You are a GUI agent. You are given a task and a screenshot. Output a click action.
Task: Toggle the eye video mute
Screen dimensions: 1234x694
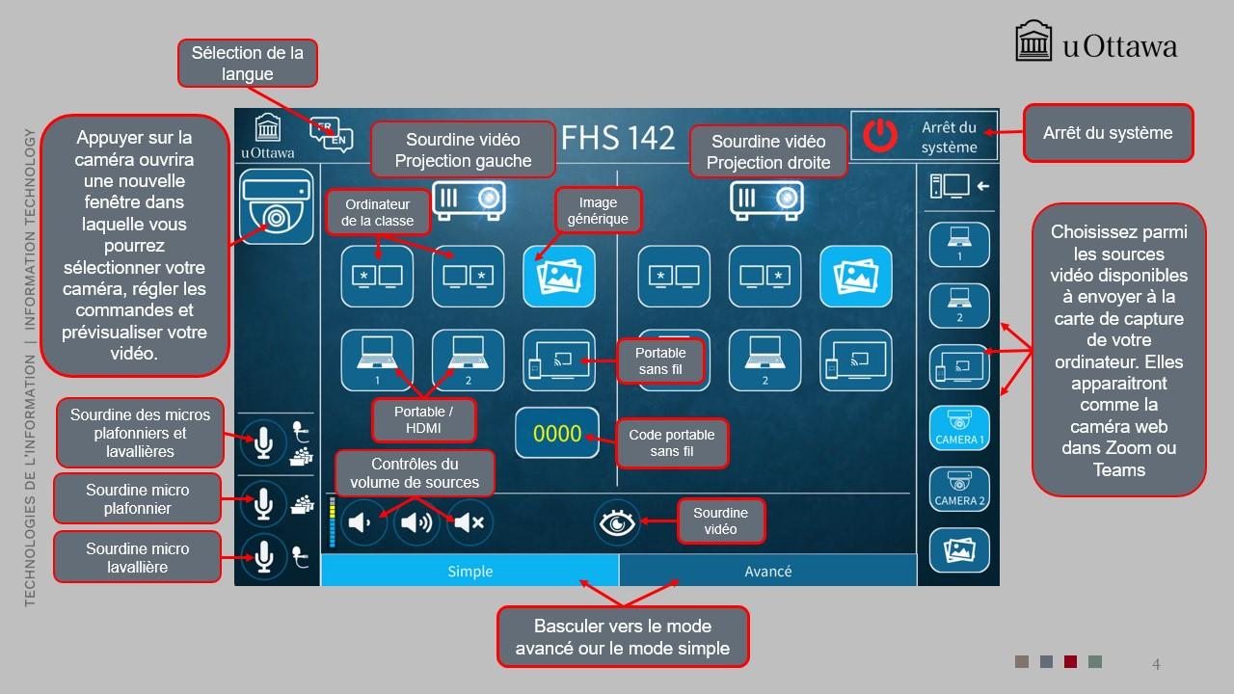click(618, 522)
